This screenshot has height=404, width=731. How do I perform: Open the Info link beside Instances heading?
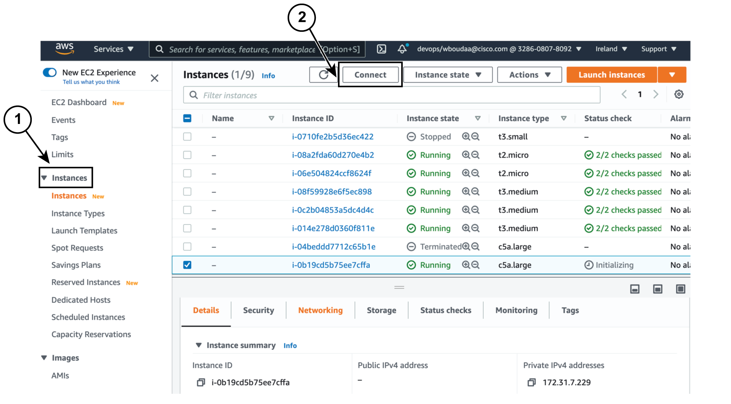[x=268, y=76]
